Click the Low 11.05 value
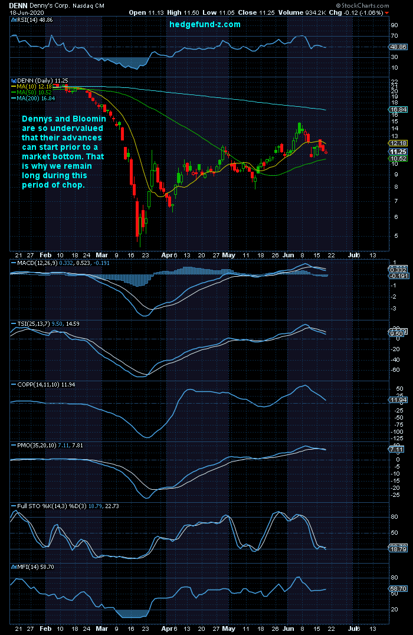Image resolution: width=413 pixels, height=635 pixels. point(219,12)
